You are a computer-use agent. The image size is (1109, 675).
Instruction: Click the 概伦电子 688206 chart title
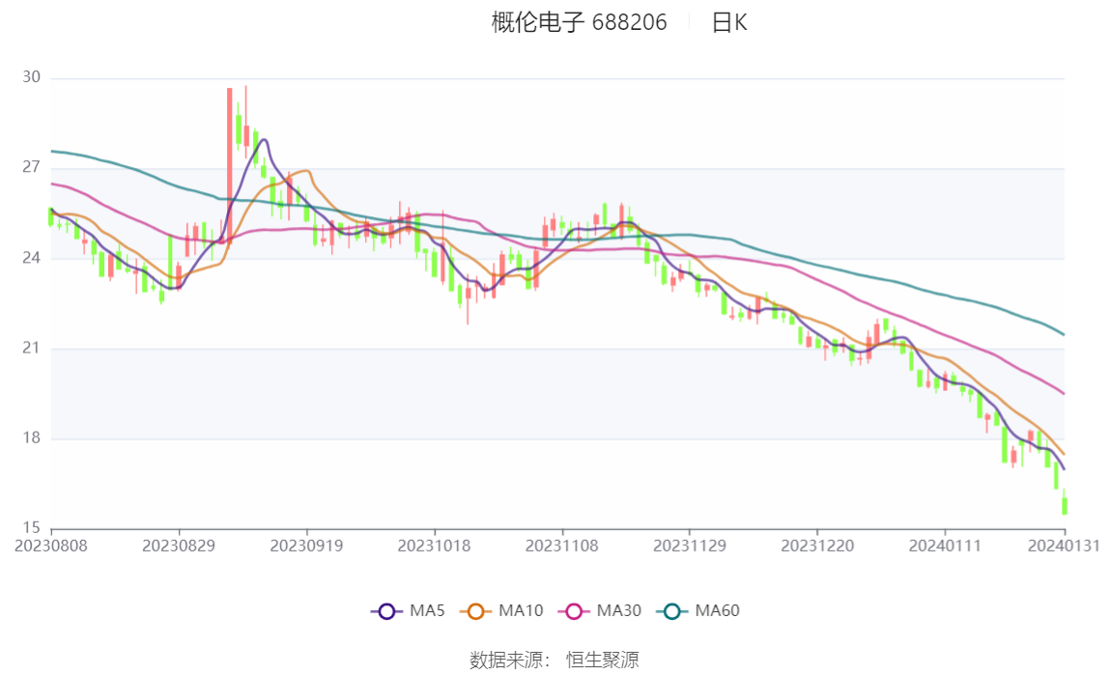point(579,23)
